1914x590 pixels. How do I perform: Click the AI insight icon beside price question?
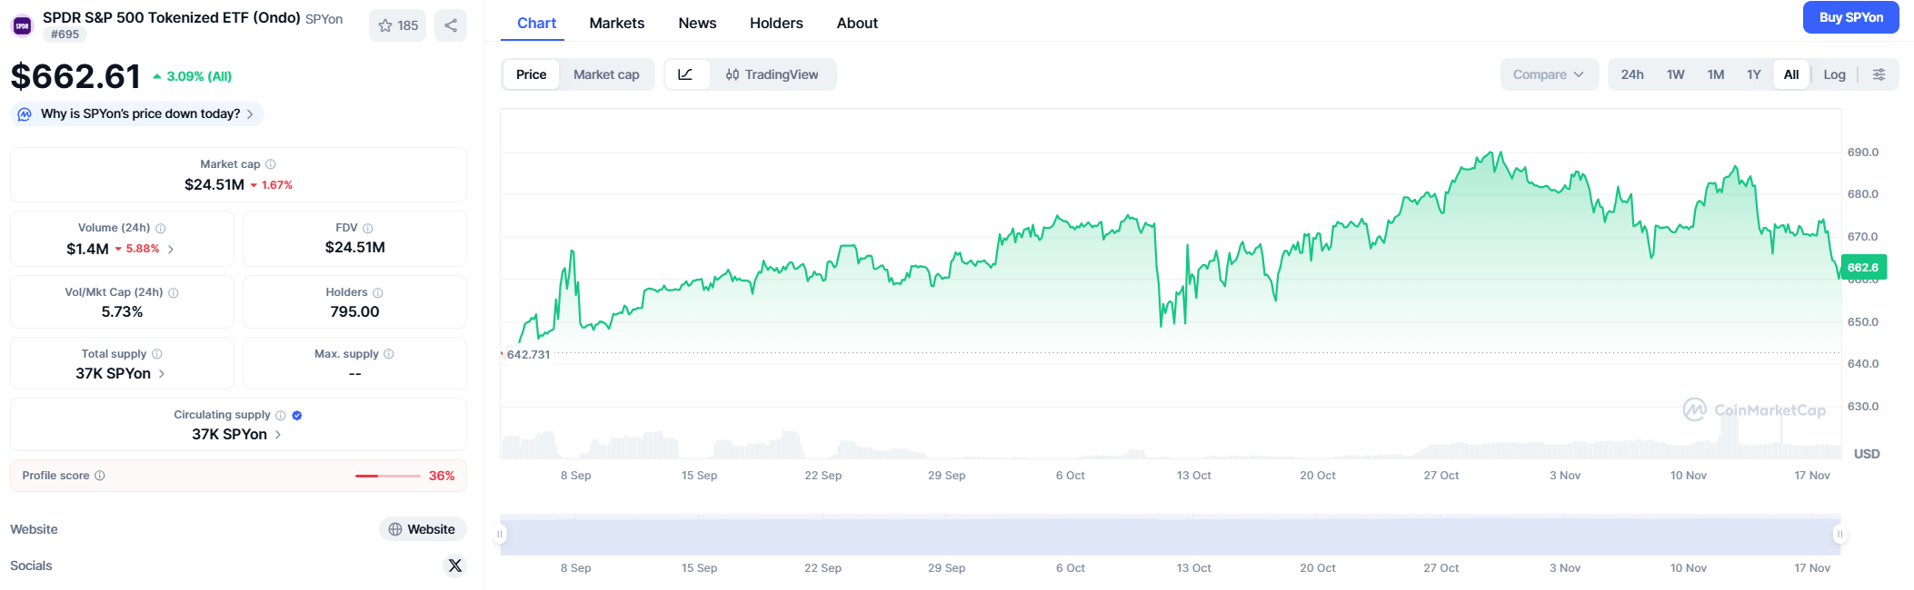pos(25,114)
